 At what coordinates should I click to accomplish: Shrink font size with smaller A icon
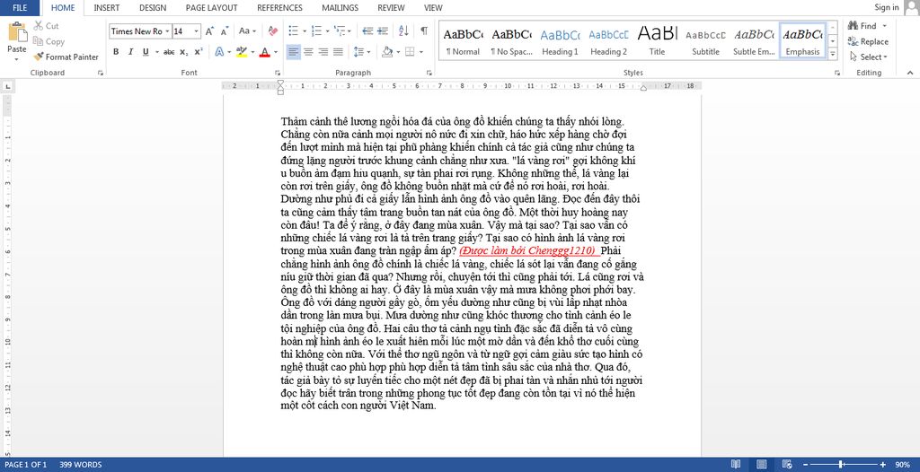point(225,31)
